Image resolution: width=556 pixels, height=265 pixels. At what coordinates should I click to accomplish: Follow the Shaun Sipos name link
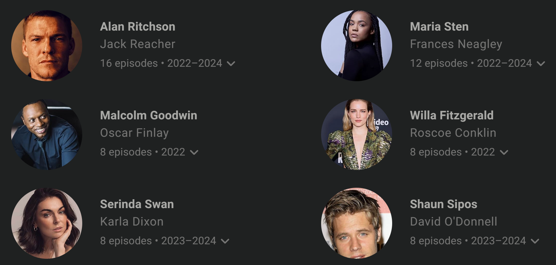coord(443,204)
